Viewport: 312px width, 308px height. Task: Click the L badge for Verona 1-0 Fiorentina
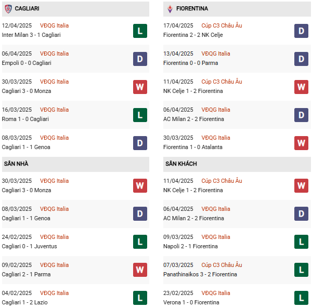[302, 298]
